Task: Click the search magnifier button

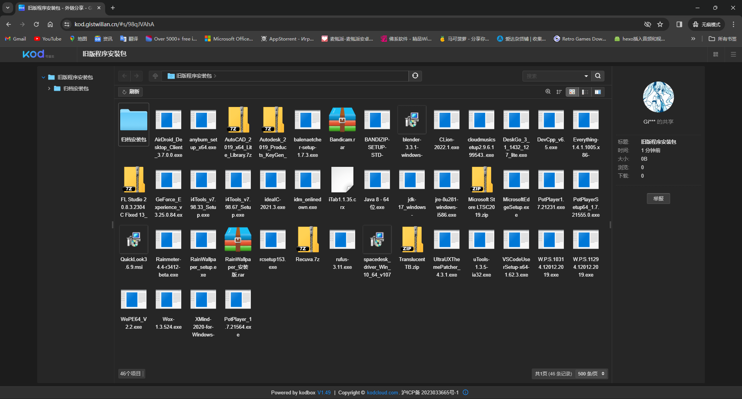Action: [598, 76]
